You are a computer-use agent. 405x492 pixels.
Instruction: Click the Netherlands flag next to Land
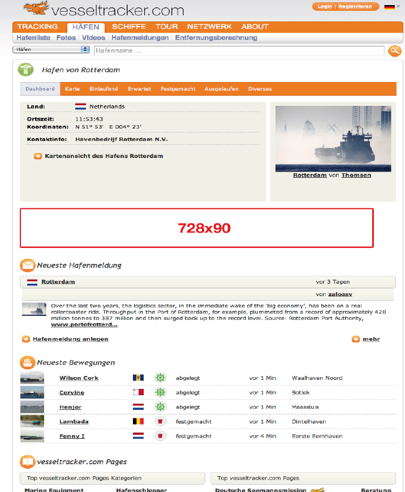coord(80,106)
